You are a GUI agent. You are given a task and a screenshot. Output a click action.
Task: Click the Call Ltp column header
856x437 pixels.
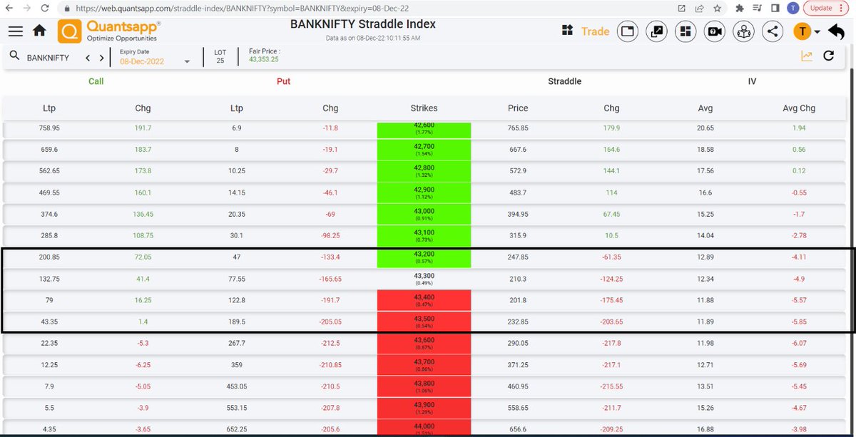pos(49,108)
